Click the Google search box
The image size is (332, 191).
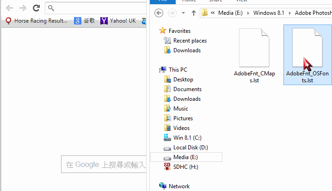coord(104,164)
